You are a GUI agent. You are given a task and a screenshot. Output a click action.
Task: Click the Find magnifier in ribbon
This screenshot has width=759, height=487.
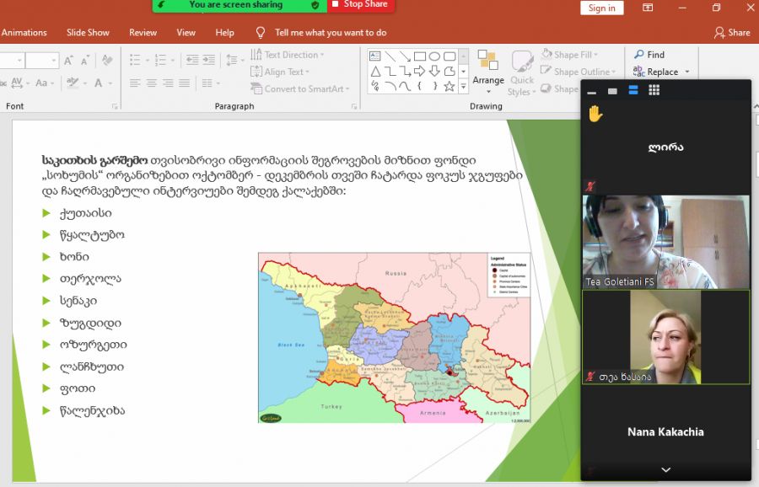(x=639, y=55)
